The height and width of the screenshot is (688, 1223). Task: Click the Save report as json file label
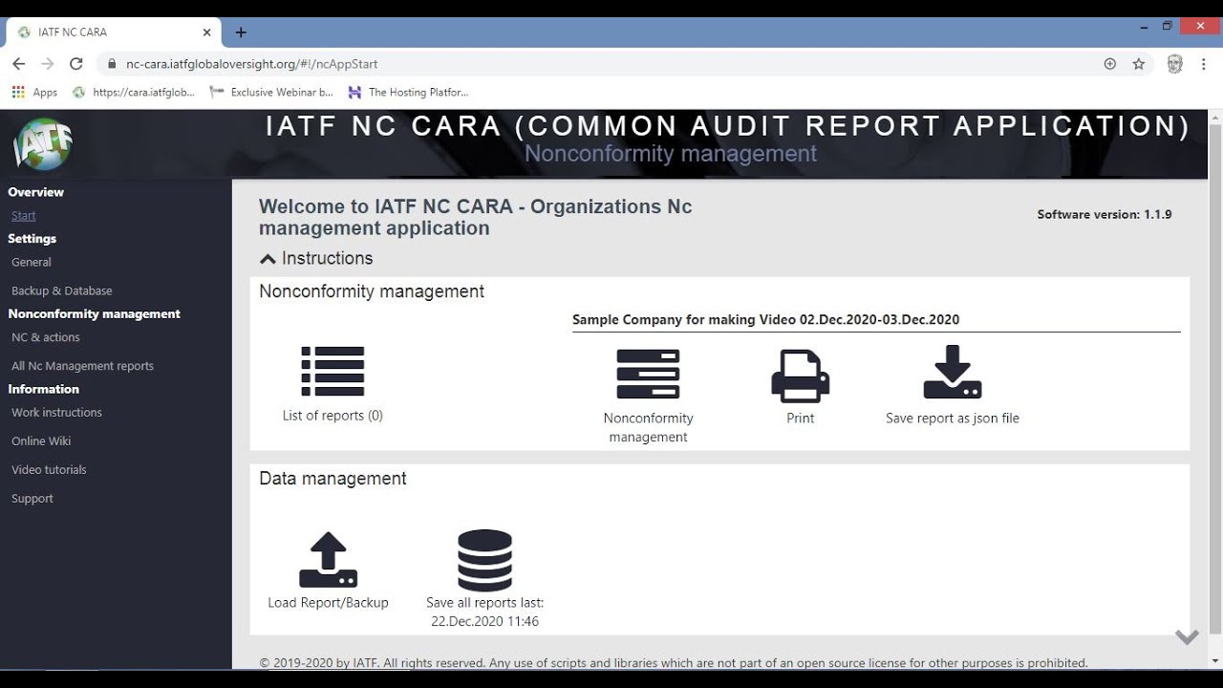(x=953, y=419)
